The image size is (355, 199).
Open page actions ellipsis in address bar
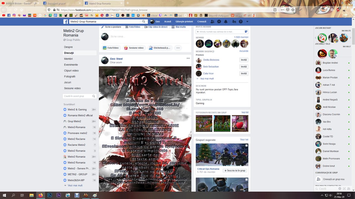pos(282,10)
